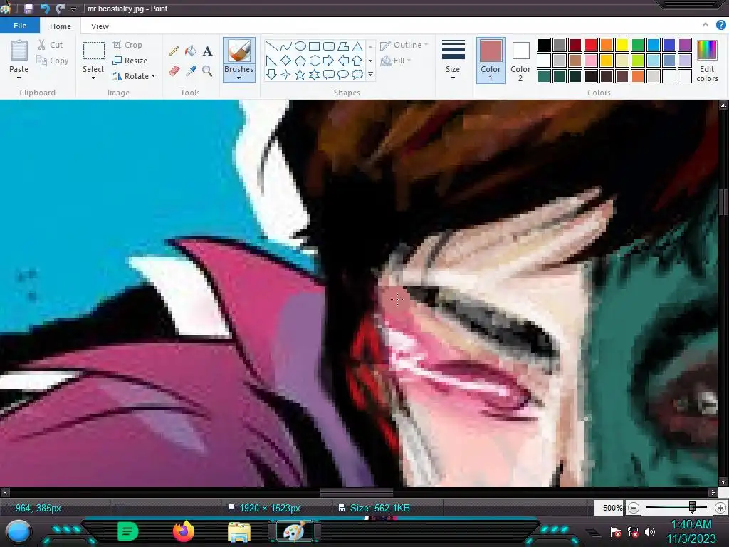729x547 pixels.
Task: Pick the black swatch in the palette
Action: coord(544,45)
